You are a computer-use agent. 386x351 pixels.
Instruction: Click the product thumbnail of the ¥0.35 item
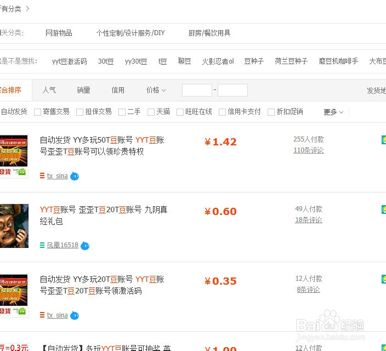pyautogui.click(x=14, y=295)
